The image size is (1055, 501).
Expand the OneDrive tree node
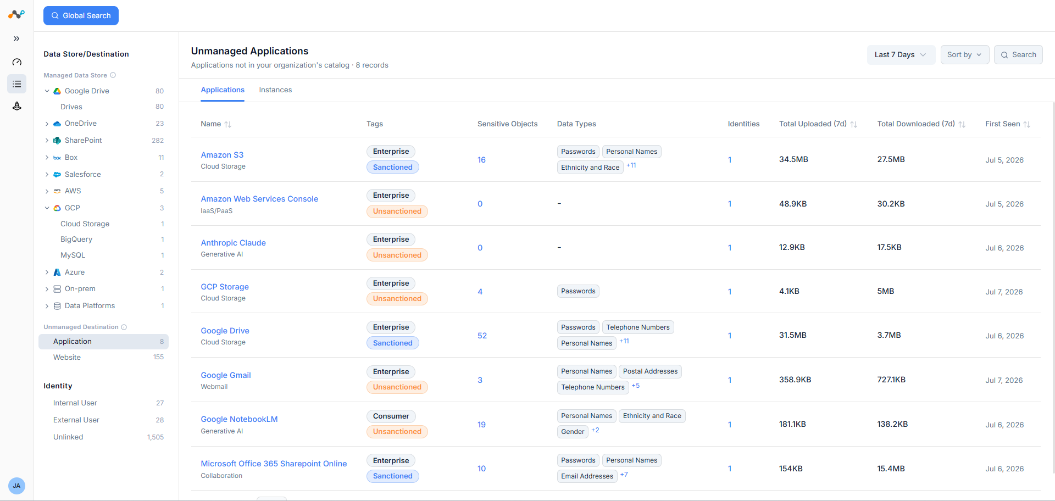point(47,124)
